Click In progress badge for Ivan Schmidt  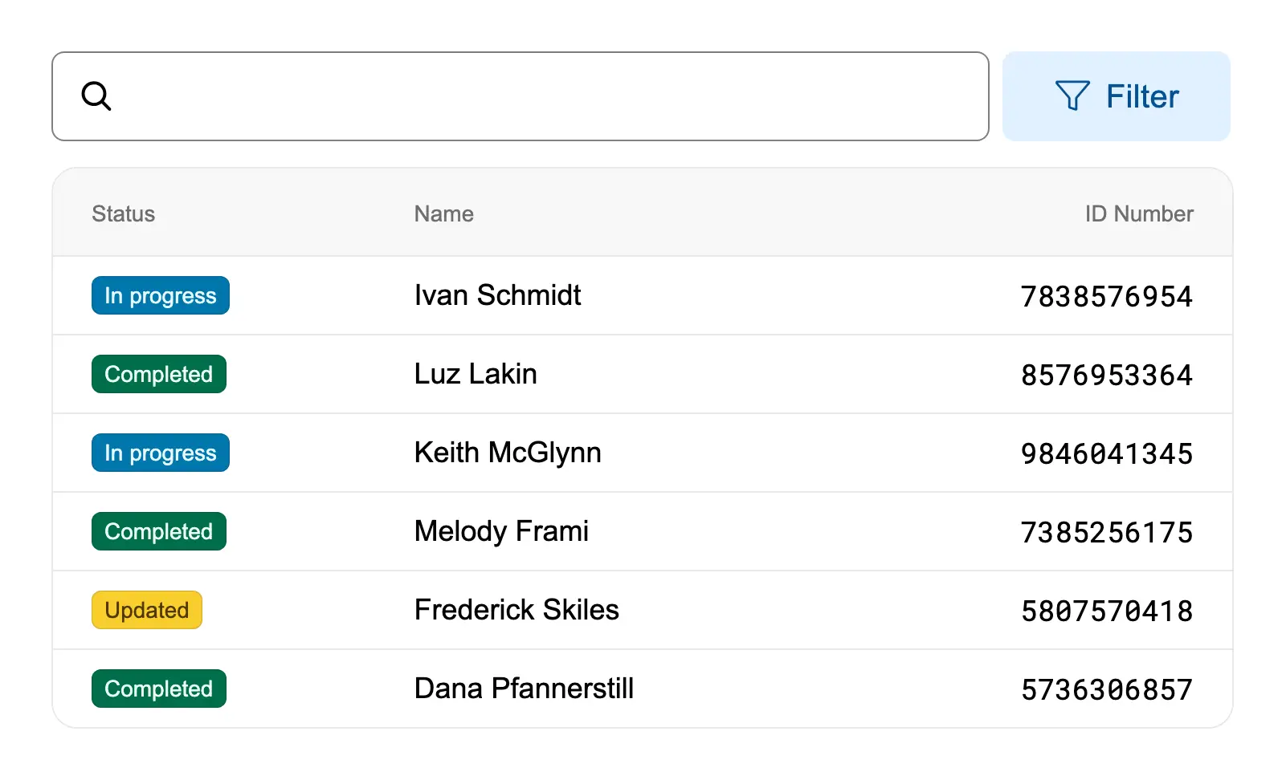coord(161,295)
